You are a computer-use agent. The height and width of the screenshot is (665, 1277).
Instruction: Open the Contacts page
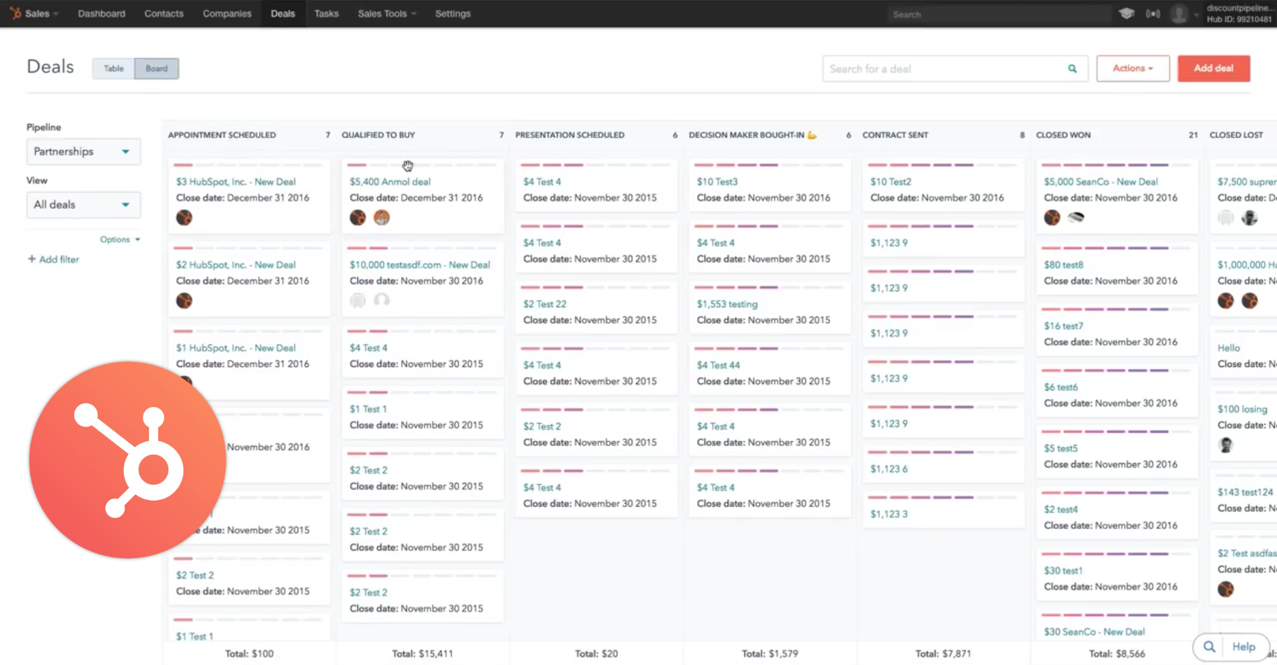tap(164, 13)
